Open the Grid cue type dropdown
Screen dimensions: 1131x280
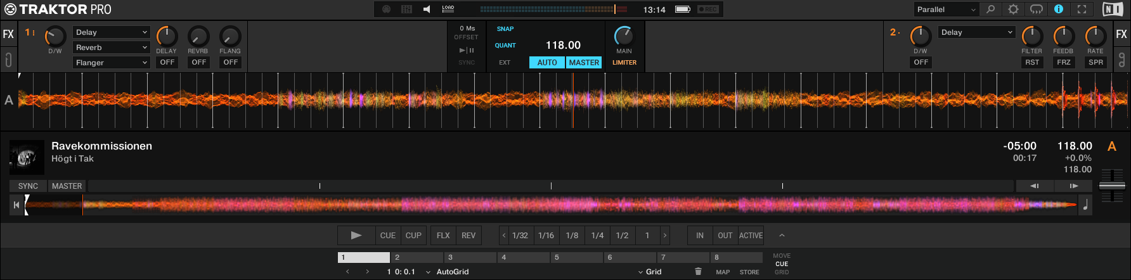click(x=650, y=272)
